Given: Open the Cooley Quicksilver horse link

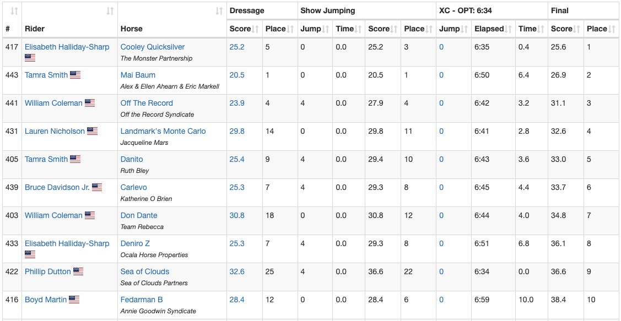Looking at the screenshot, I should pos(153,47).
